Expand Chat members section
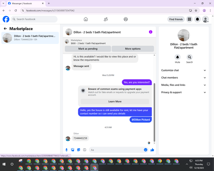214x171 pixels. (184, 78)
